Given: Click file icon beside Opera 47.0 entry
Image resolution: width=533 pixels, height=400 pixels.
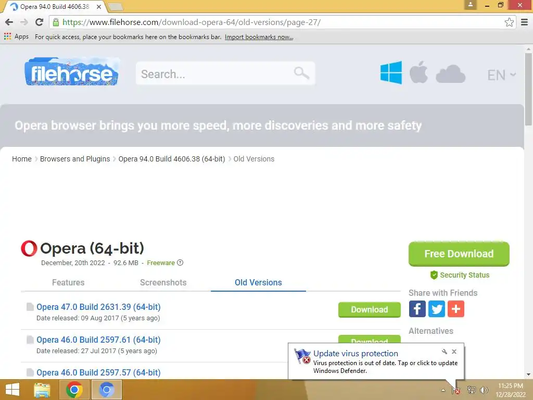Looking at the screenshot, I should [x=30, y=307].
